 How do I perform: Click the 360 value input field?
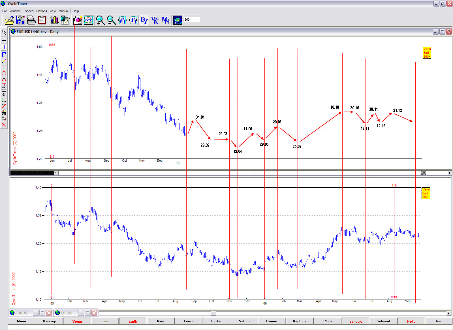click(192, 20)
